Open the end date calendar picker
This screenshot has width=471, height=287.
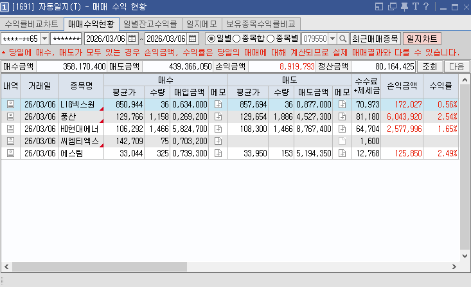192,39
